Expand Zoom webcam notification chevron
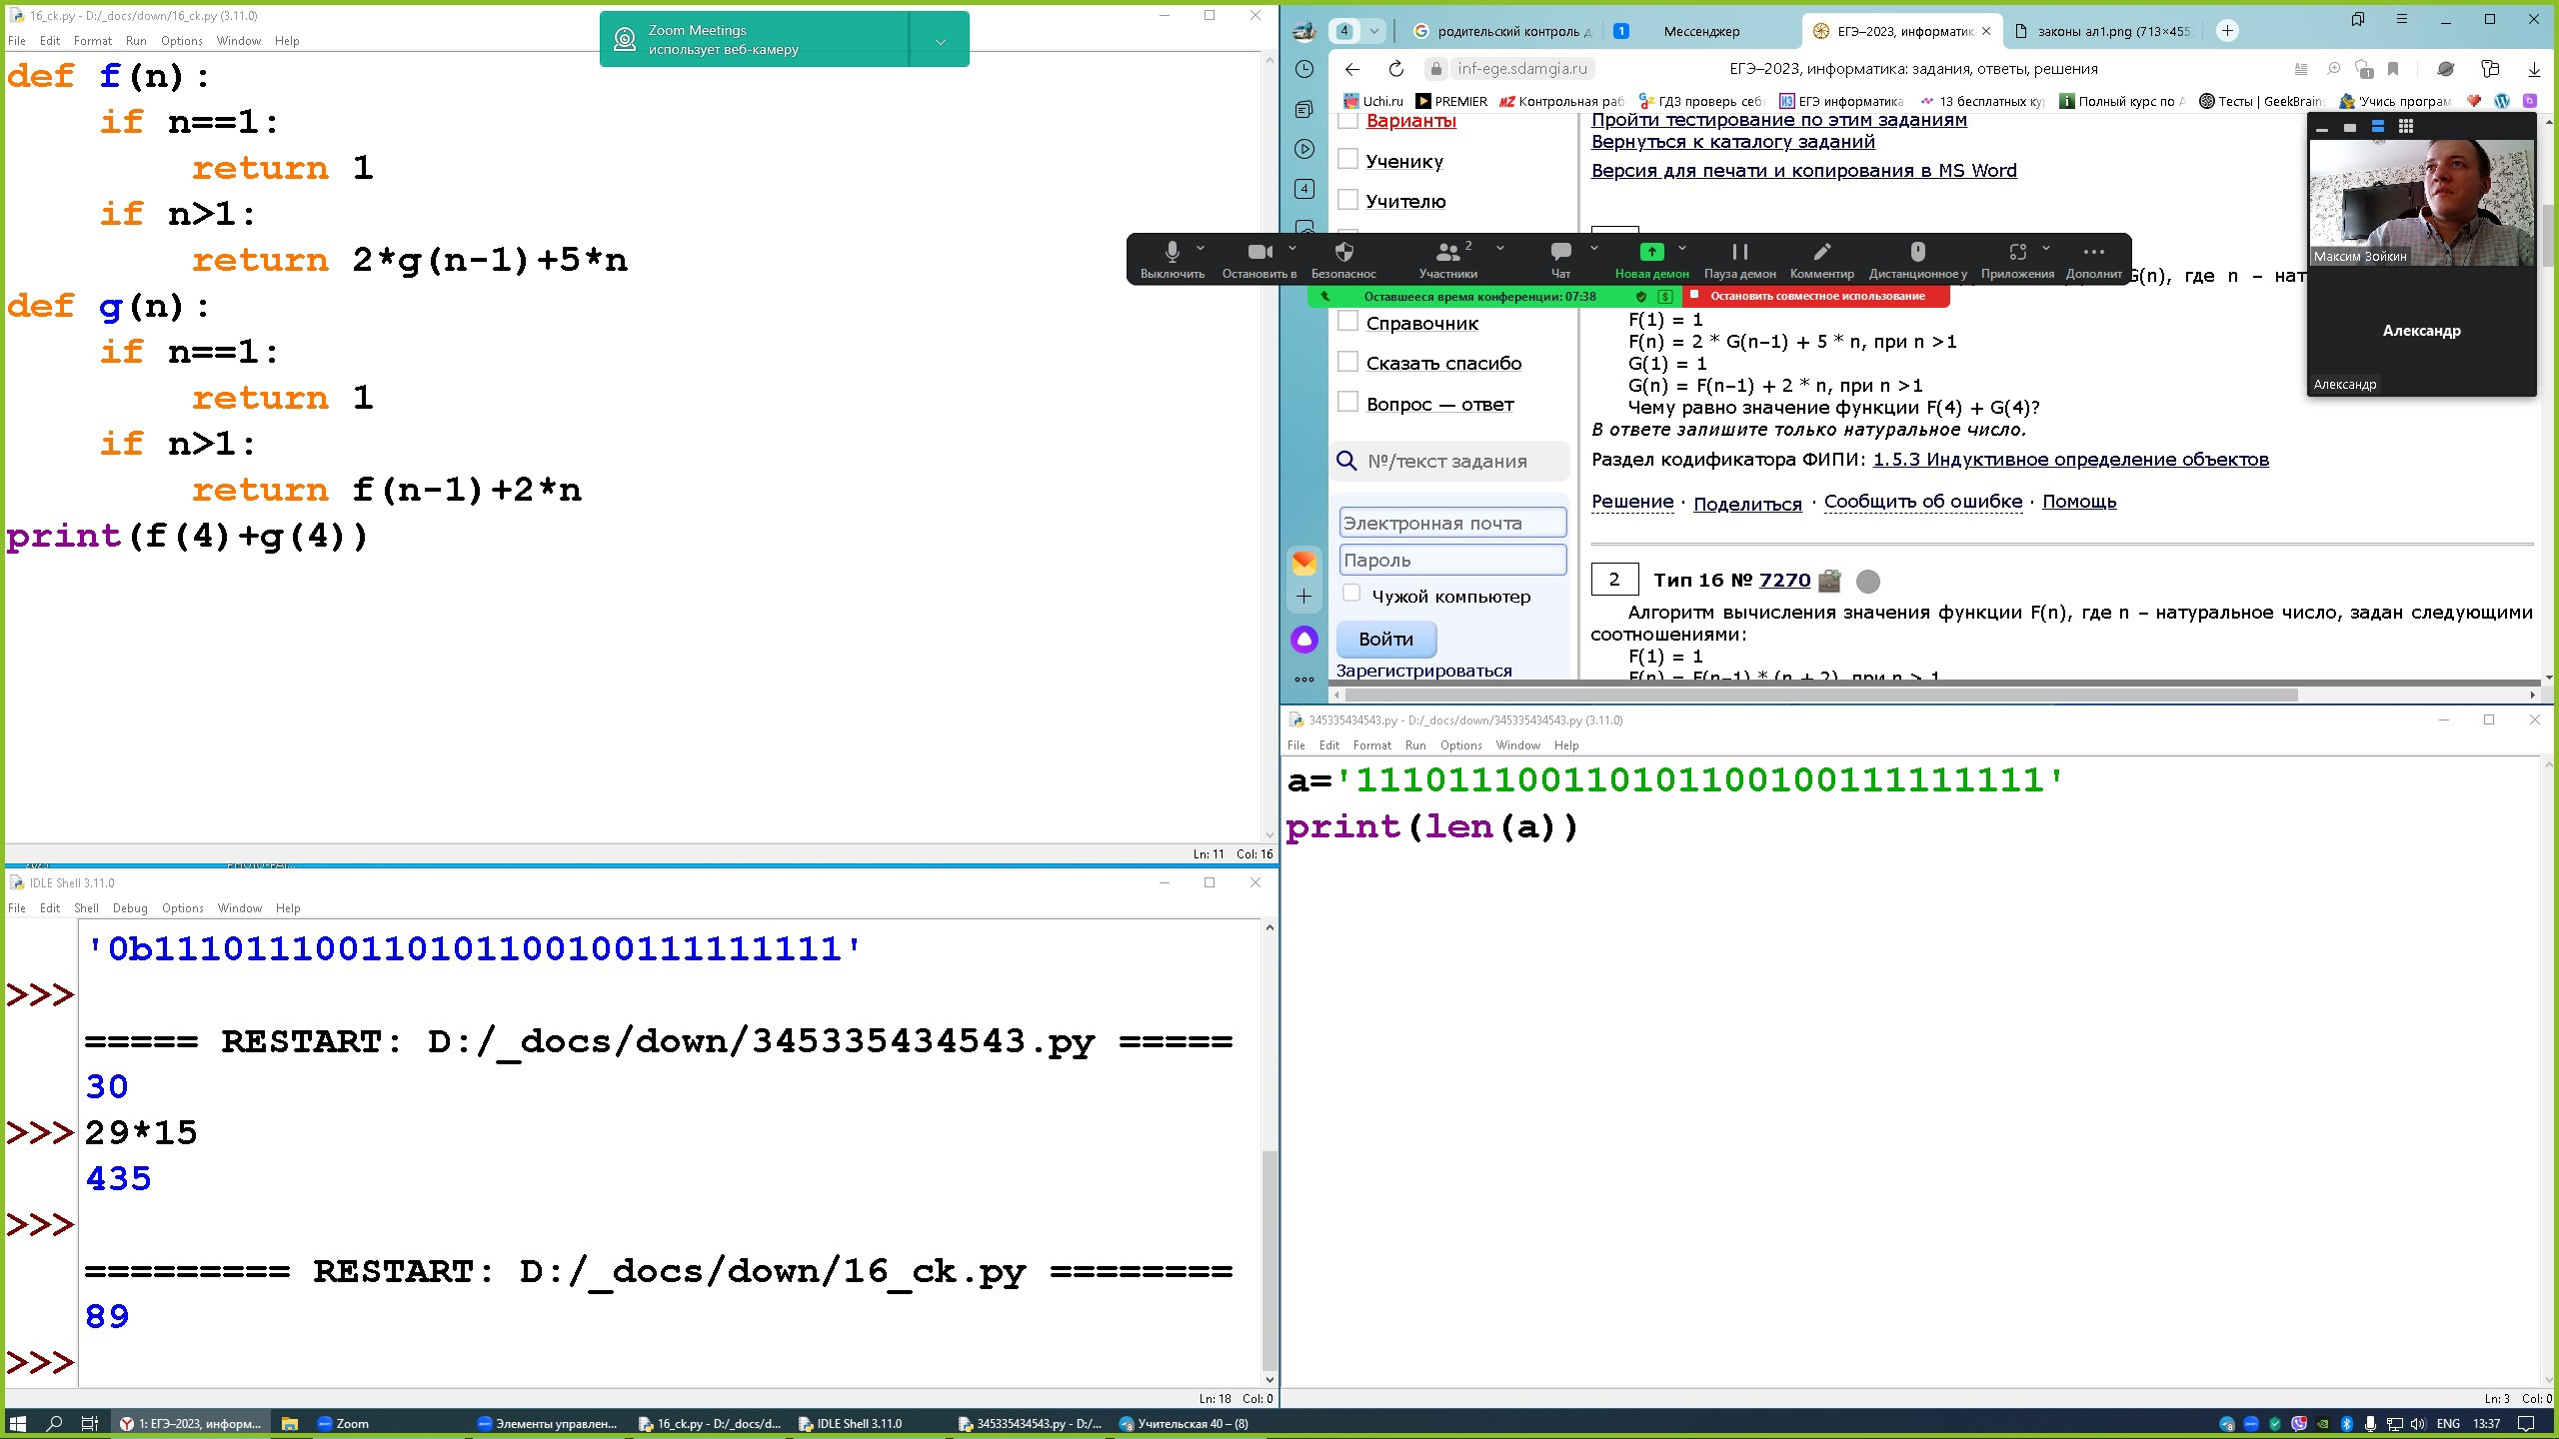The image size is (2559, 1439). [940, 41]
